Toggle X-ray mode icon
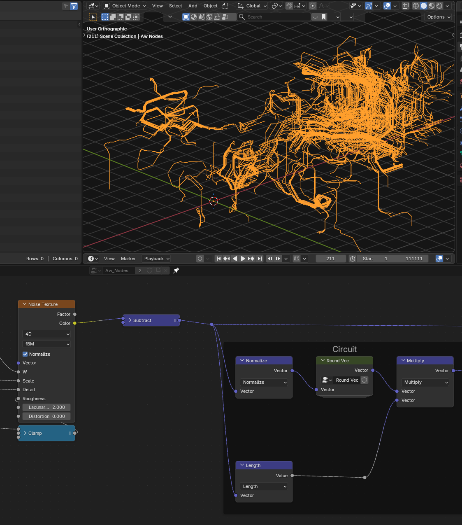 [x=405, y=6]
